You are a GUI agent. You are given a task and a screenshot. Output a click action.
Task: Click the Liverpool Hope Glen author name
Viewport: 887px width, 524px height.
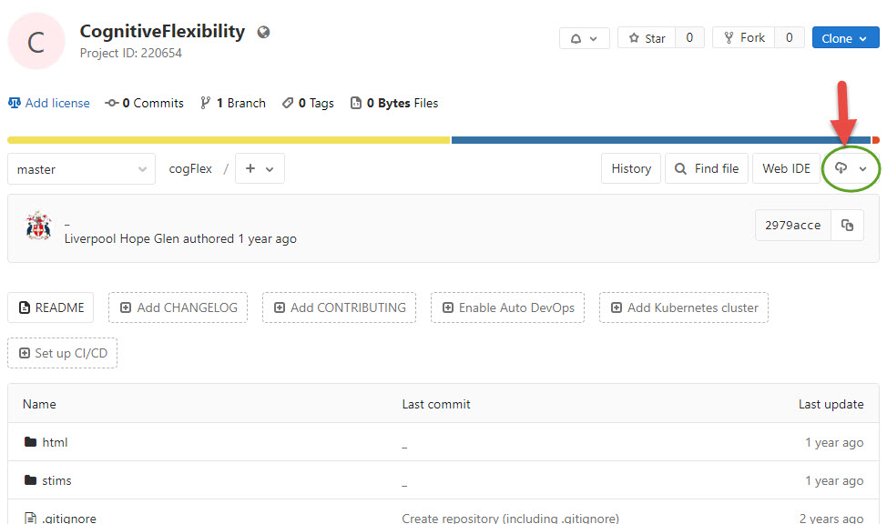pyautogui.click(x=122, y=238)
